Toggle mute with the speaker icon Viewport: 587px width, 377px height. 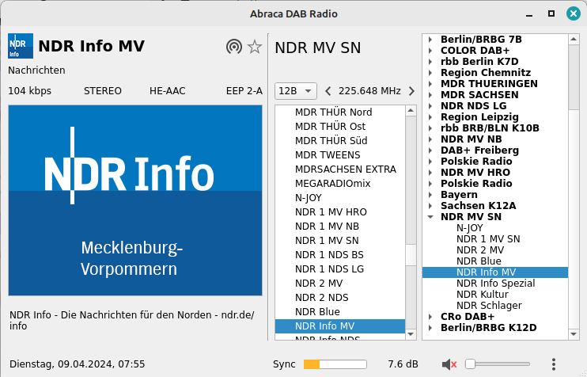449,364
